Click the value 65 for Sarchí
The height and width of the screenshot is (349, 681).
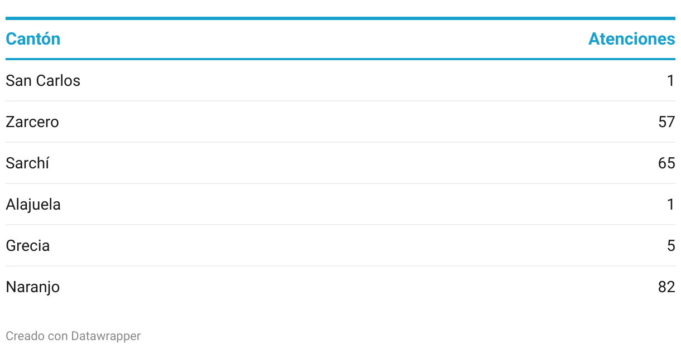point(666,163)
